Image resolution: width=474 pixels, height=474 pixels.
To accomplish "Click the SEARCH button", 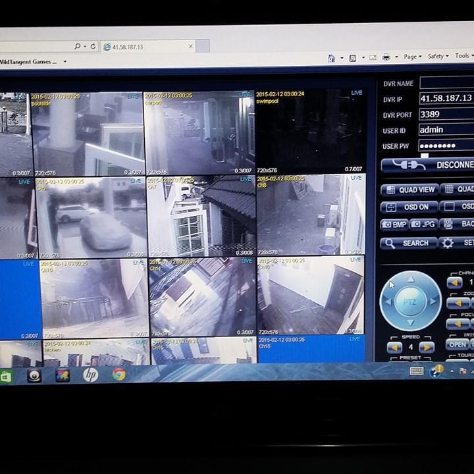I will pos(409,243).
